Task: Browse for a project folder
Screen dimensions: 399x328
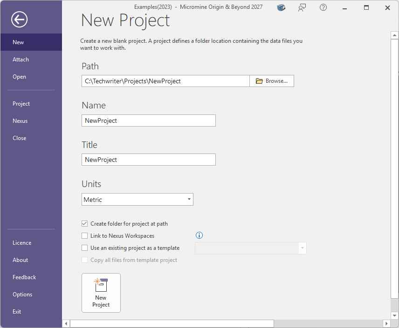Action: pos(271,81)
